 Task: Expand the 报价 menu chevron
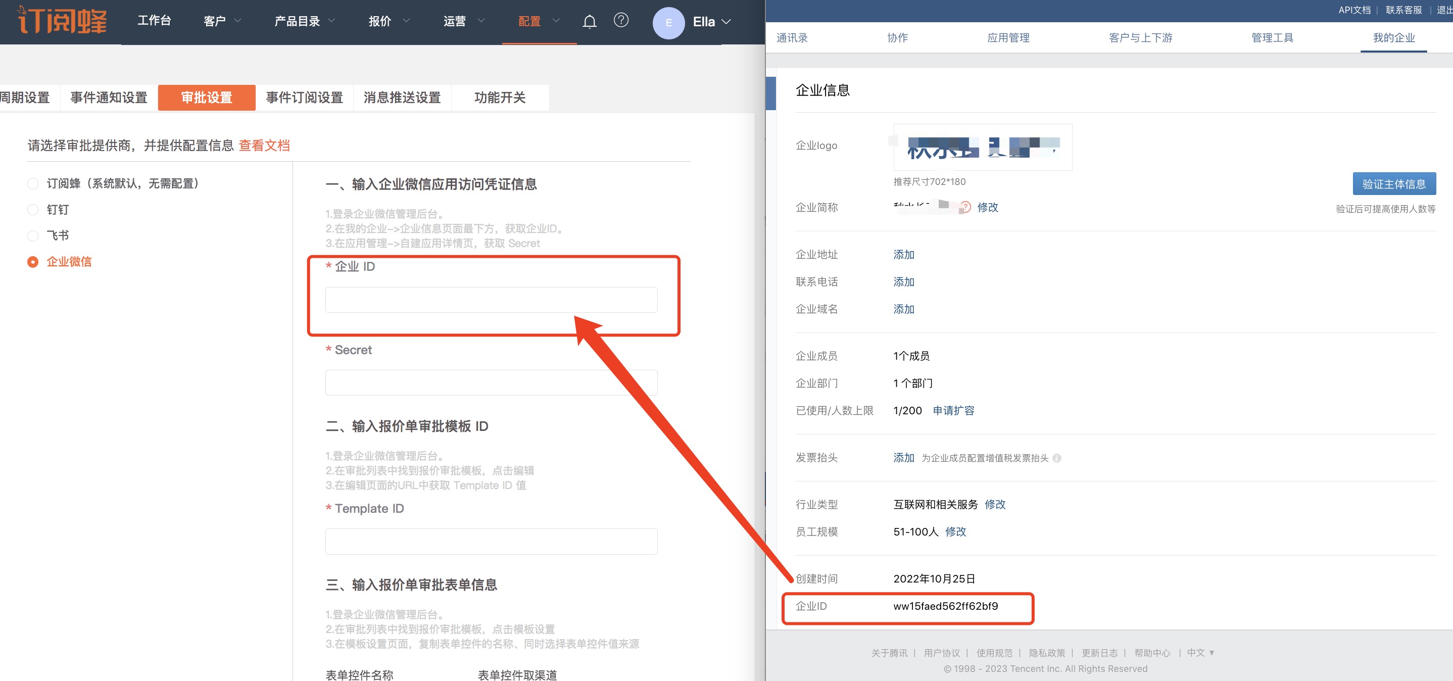(406, 21)
